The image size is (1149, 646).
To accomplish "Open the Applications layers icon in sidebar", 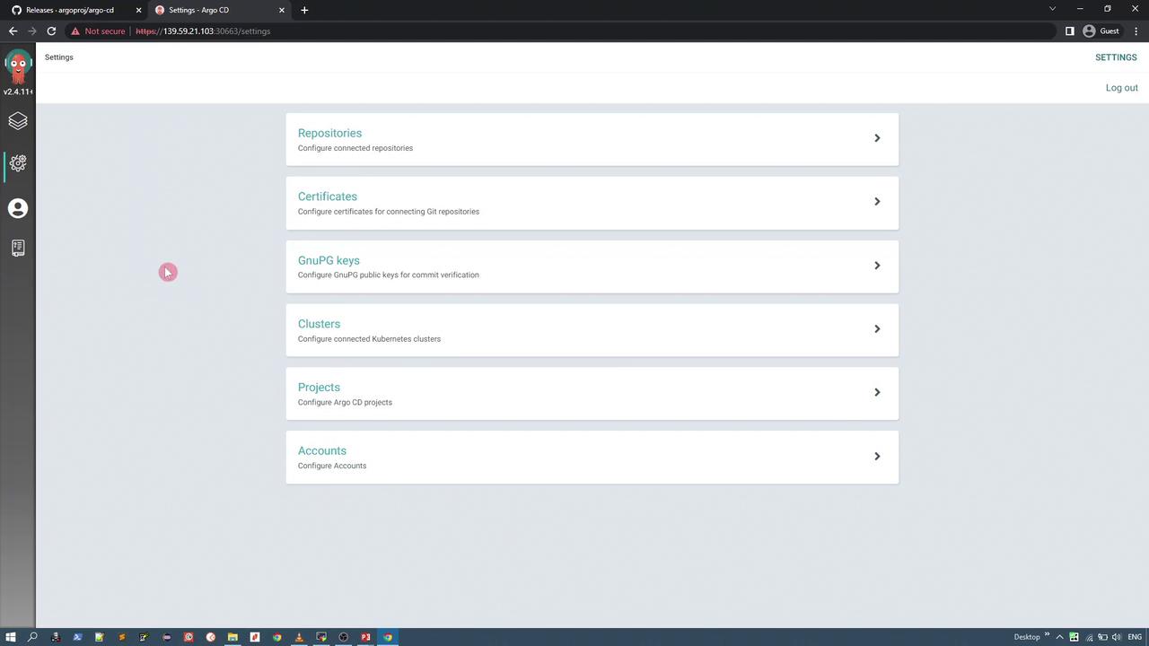I will coord(18,120).
